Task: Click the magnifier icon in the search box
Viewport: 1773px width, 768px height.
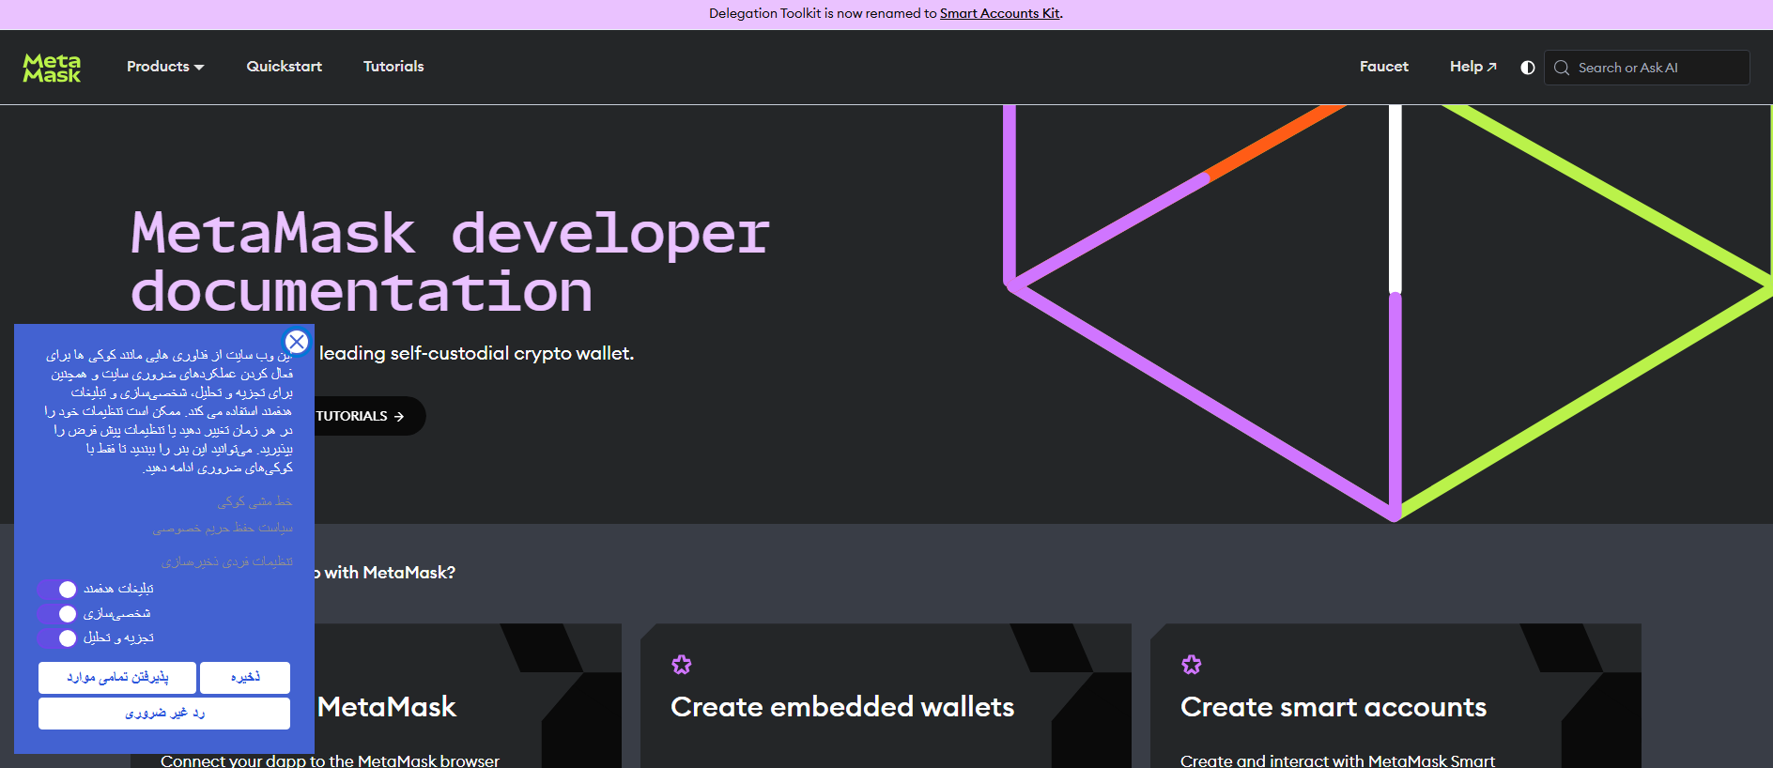Action: click(1562, 68)
